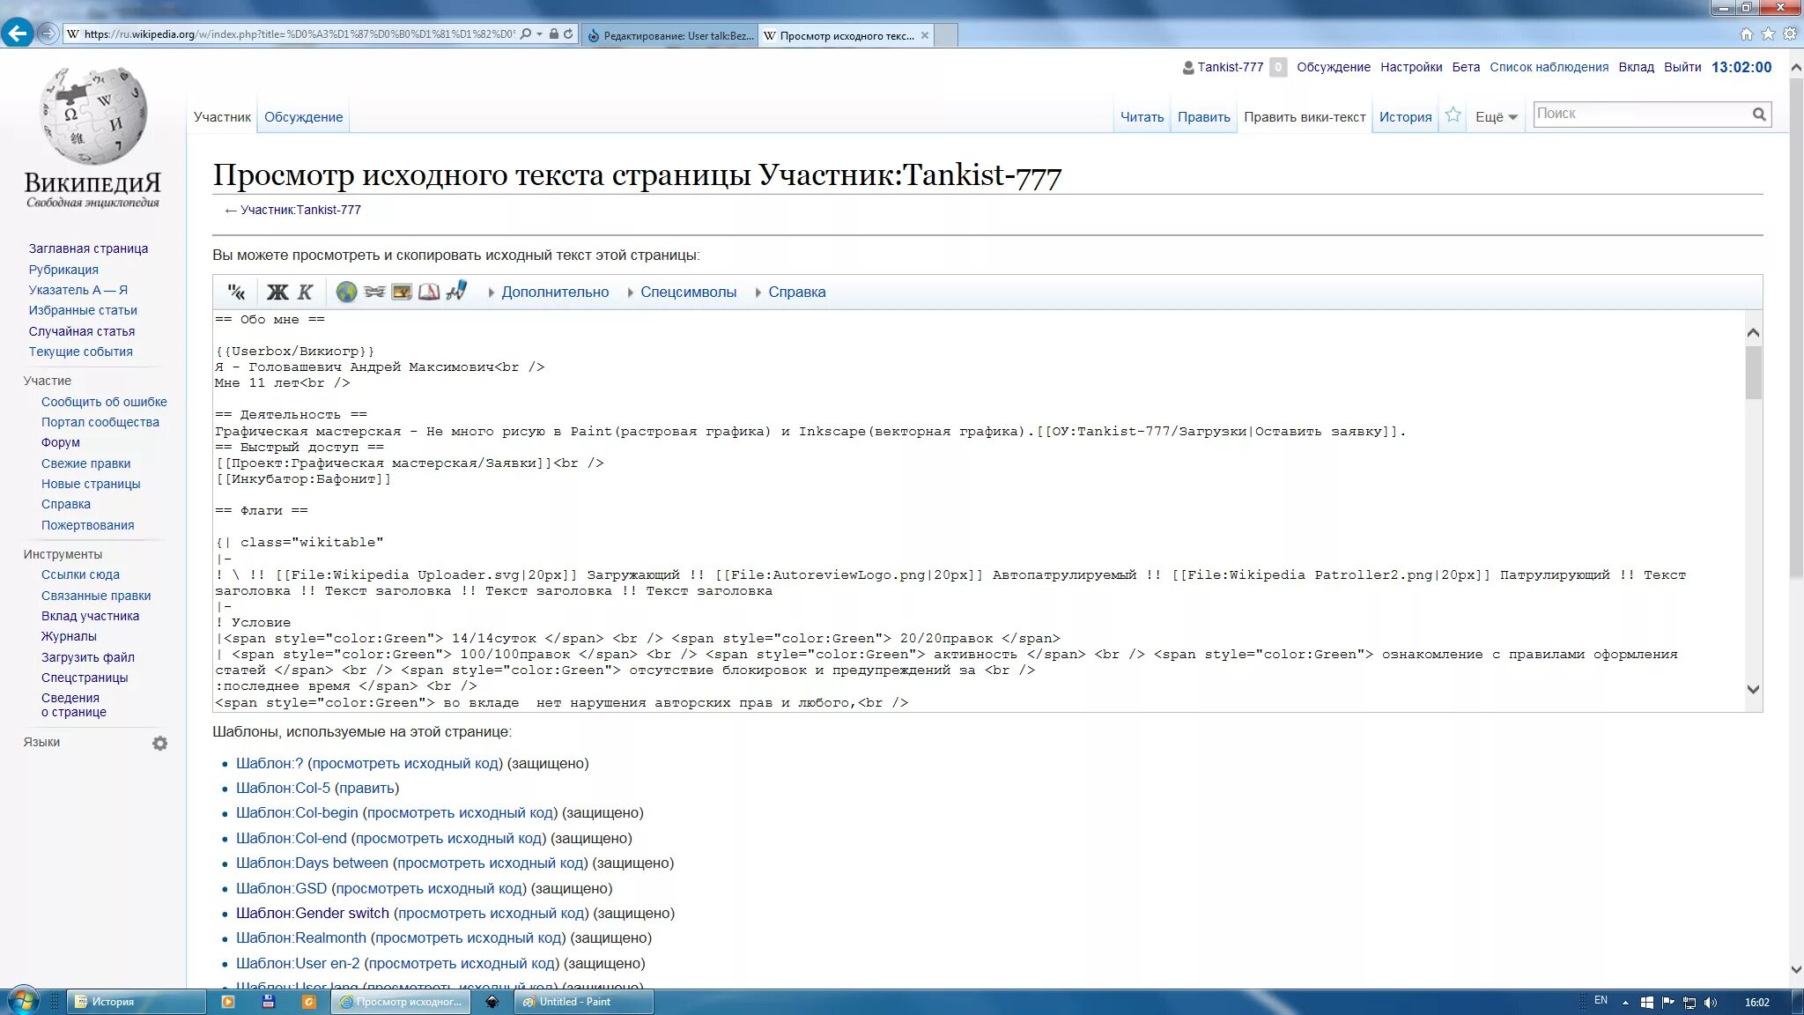This screenshot has width=1804, height=1015.
Task: Click the browser URL address field
Action: tap(299, 34)
